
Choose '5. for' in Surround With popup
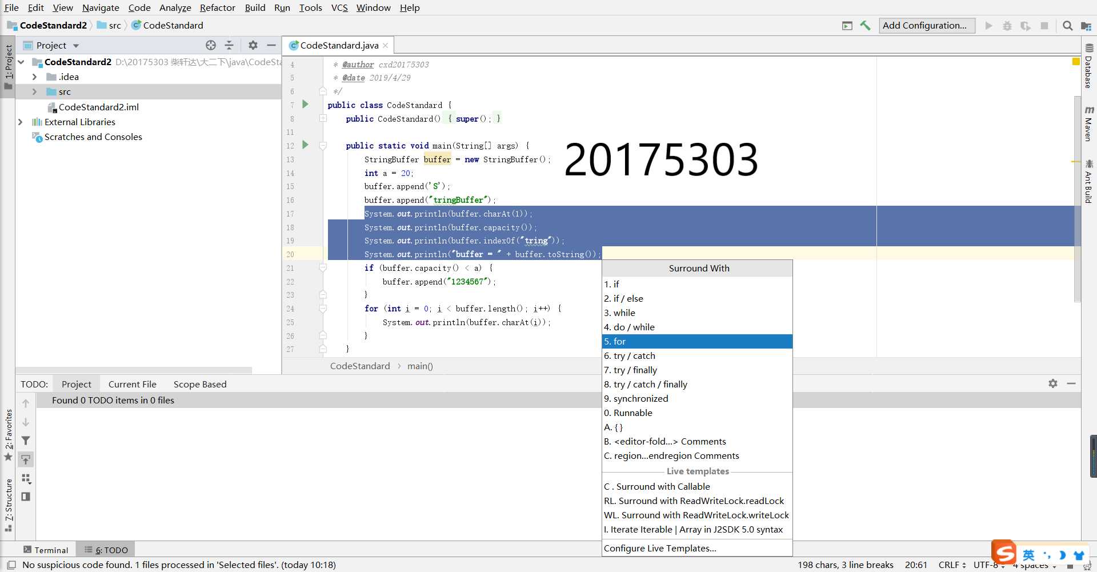coord(697,341)
